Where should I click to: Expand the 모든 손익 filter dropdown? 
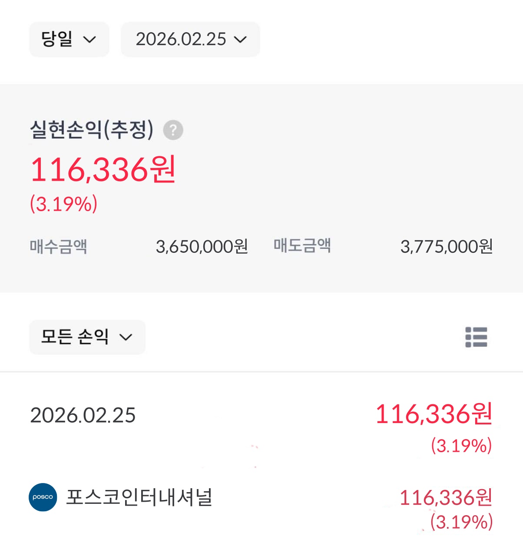click(x=87, y=337)
